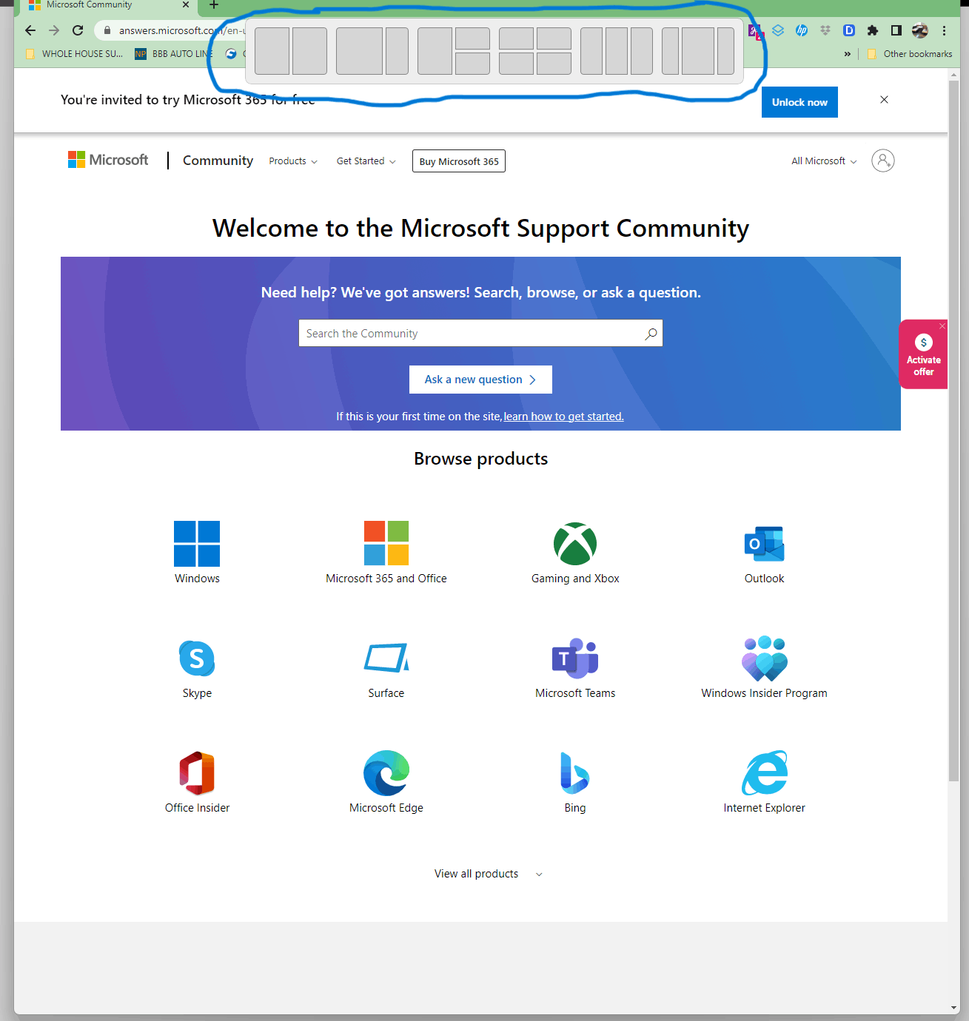Click the Buy Microsoft 365 button

point(459,161)
